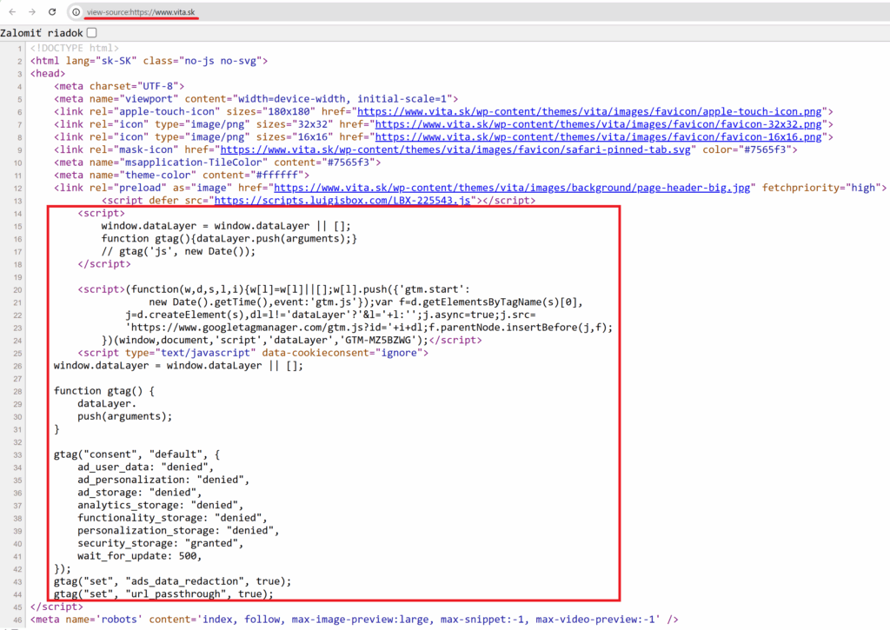The height and width of the screenshot is (630, 890).
Task: Click the 'function gtag() {' line 28
Action: pos(104,391)
